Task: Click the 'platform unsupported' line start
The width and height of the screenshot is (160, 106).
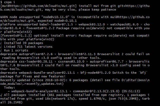Action: coord(19,25)
